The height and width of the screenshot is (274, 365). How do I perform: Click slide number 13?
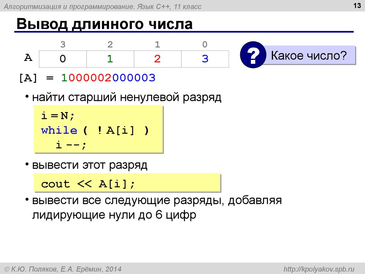click(357, 5)
